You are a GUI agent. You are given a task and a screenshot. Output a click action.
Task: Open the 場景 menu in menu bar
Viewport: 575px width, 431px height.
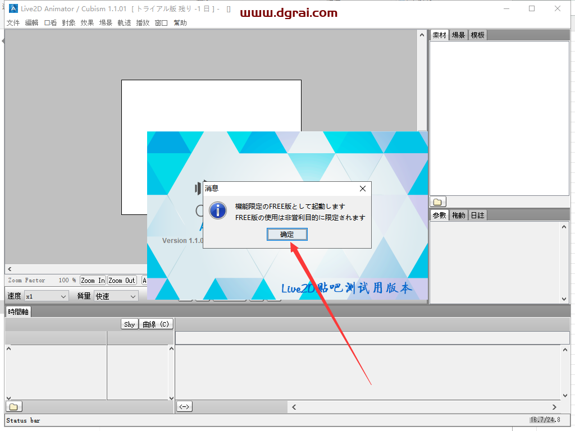coord(106,22)
